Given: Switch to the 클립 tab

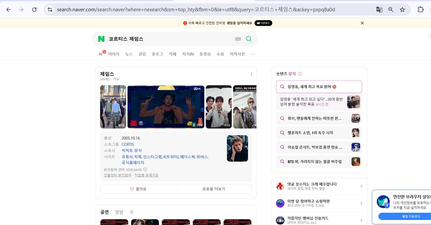Looking at the screenshot, I should click(142, 54).
